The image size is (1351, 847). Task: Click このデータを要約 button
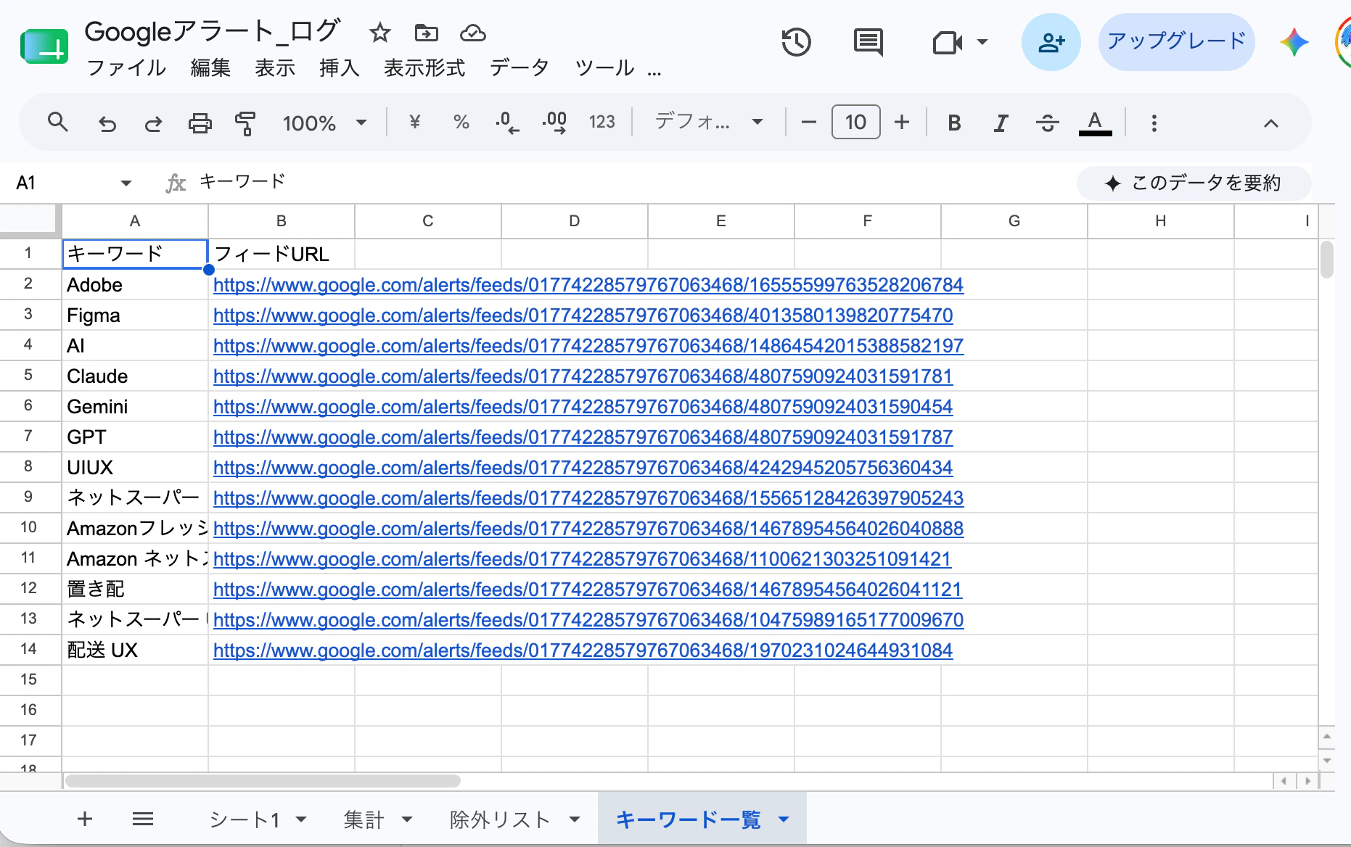[1194, 183]
